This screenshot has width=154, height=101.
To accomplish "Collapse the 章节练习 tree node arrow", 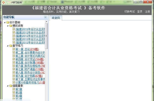I will pyautogui.click(x=8, y=46).
